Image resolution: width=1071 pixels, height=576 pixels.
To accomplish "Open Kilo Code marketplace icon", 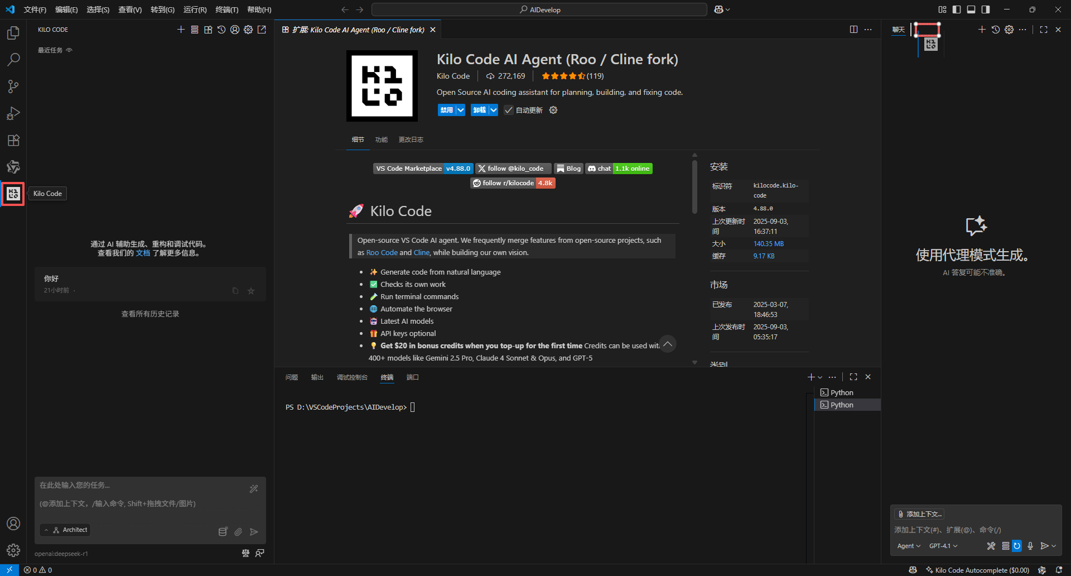I will coord(208,30).
